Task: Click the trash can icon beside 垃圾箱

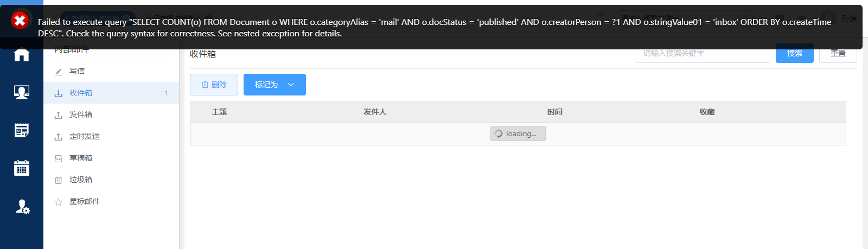Action: 59,180
